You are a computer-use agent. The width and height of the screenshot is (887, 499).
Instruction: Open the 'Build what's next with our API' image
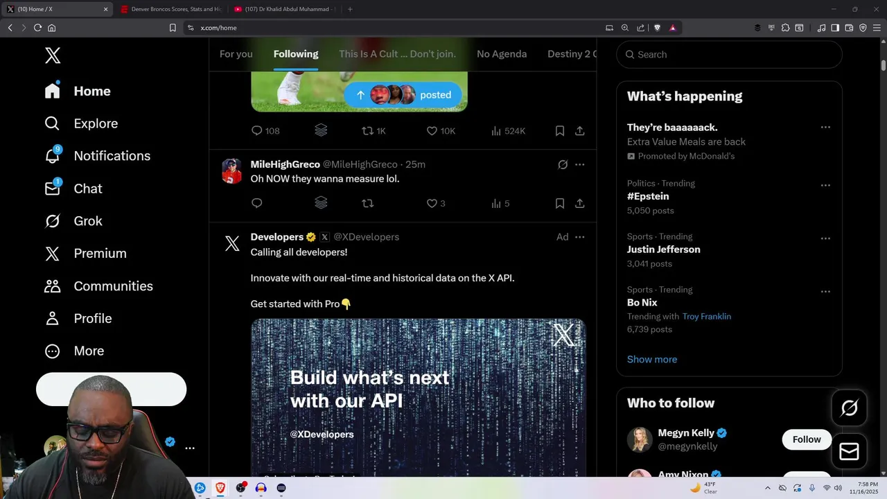[x=418, y=397]
